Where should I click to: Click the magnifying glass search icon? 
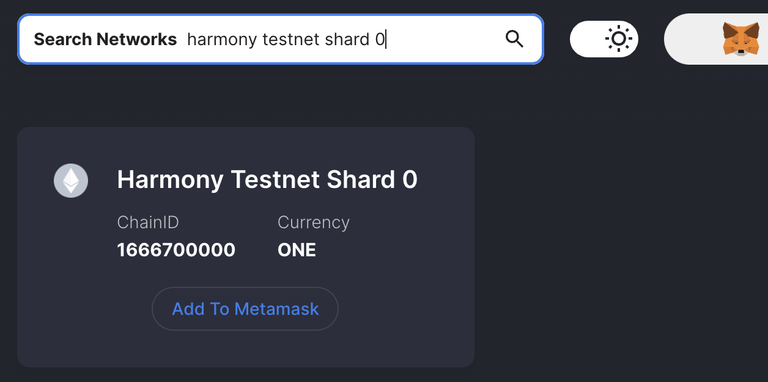point(515,39)
